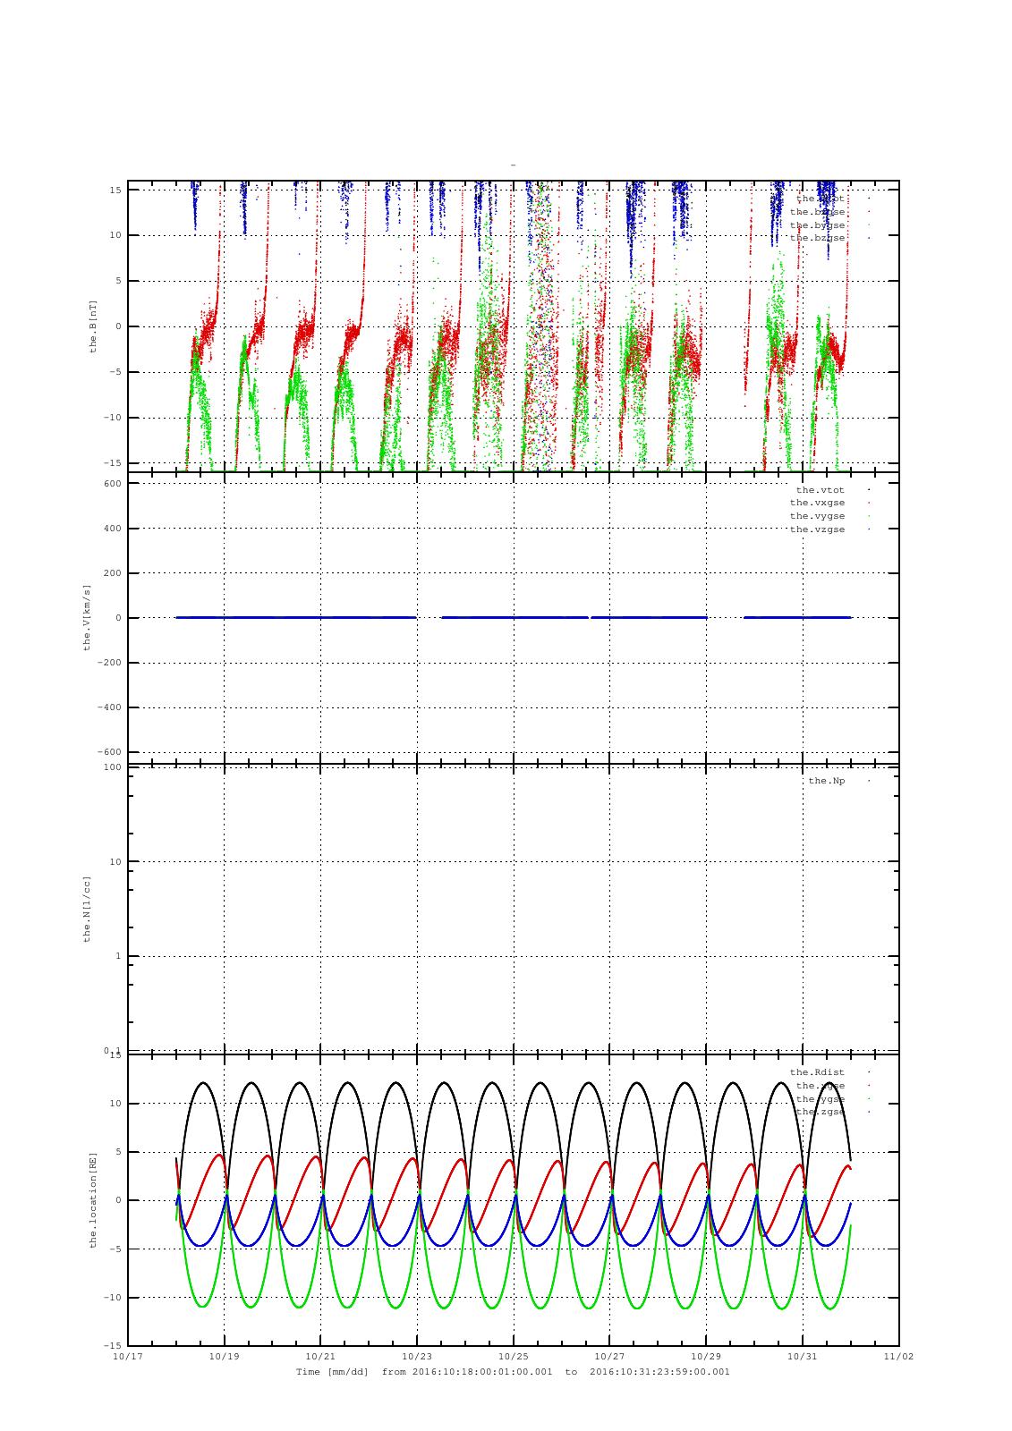Click the 10/25 date tick label
The height and width of the screenshot is (1431, 1012).
point(513,1356)
